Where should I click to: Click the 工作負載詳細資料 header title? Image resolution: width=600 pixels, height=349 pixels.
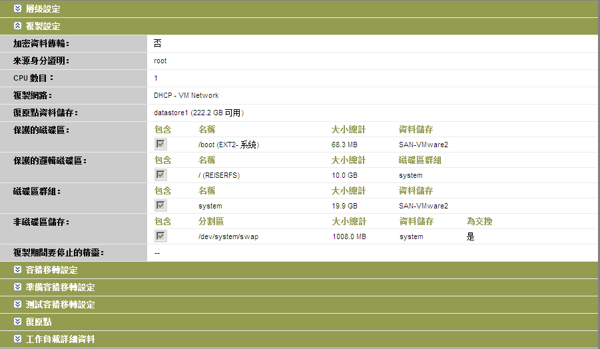coord(60,339)
